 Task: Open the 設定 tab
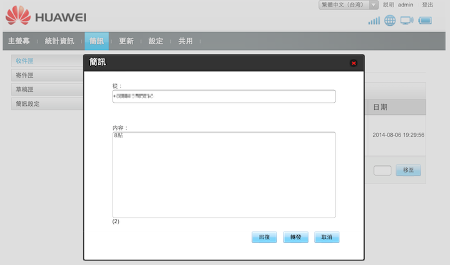pyautogui.click(x=156, y=41)
